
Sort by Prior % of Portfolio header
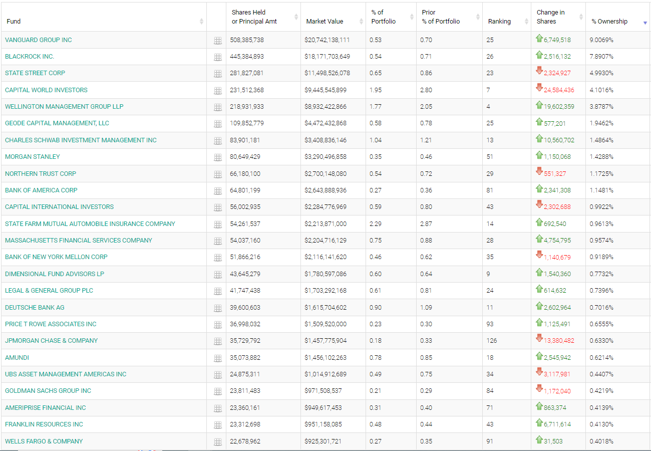(x=449, y=17)
